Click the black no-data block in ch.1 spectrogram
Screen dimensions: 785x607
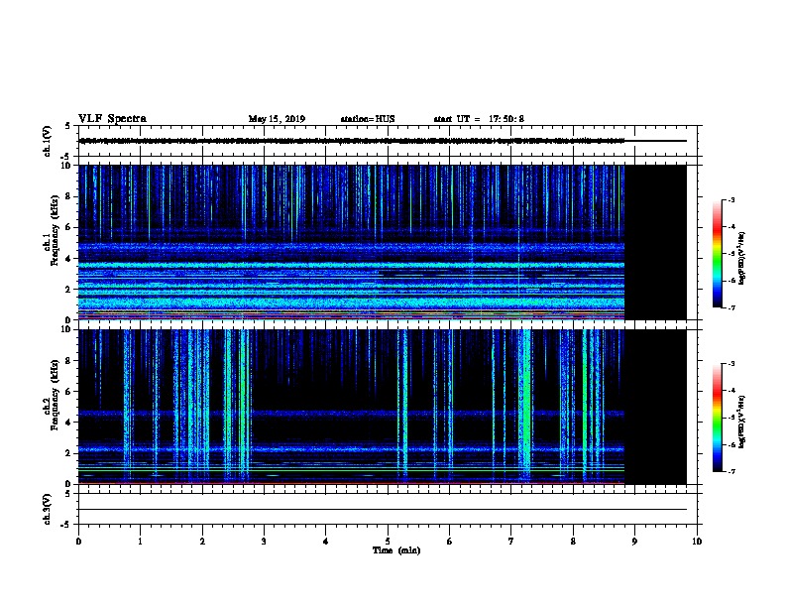pos(655,242)
